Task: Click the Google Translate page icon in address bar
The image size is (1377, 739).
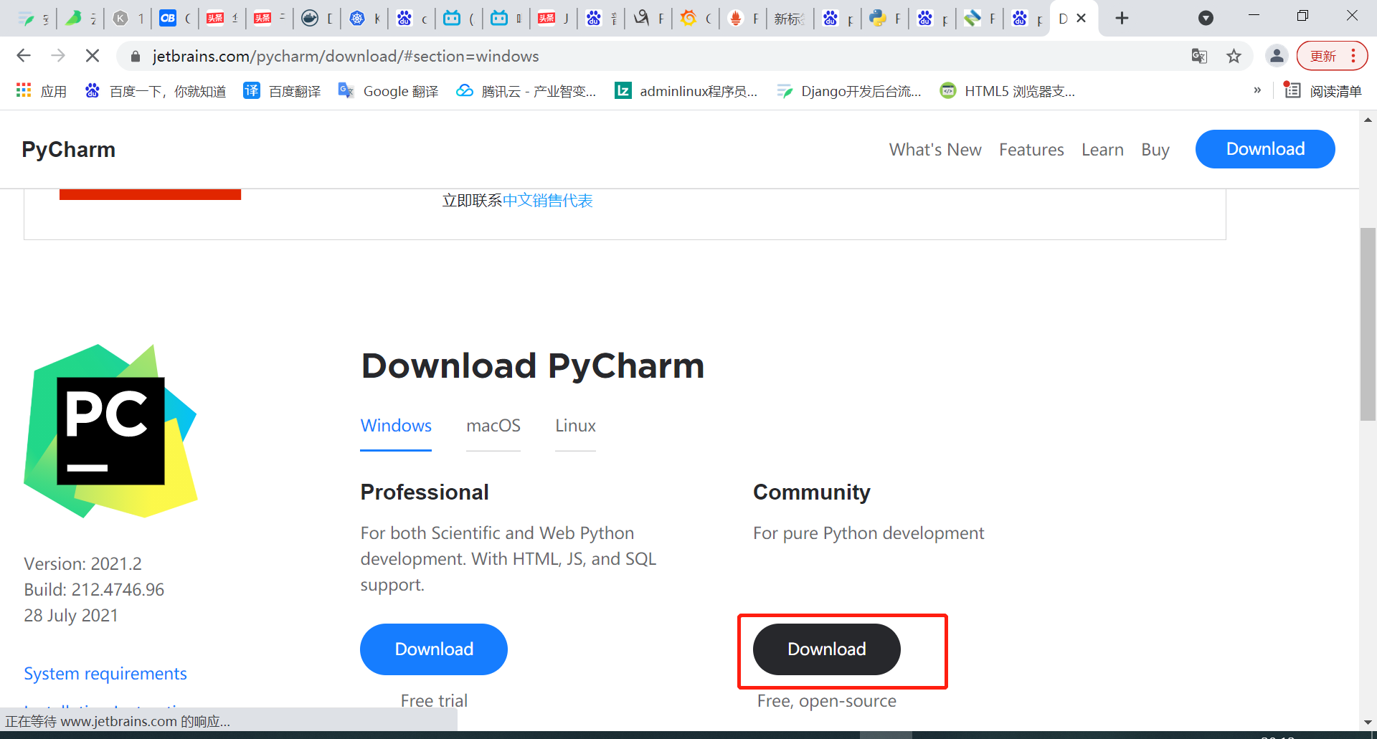Action: 1199,56
